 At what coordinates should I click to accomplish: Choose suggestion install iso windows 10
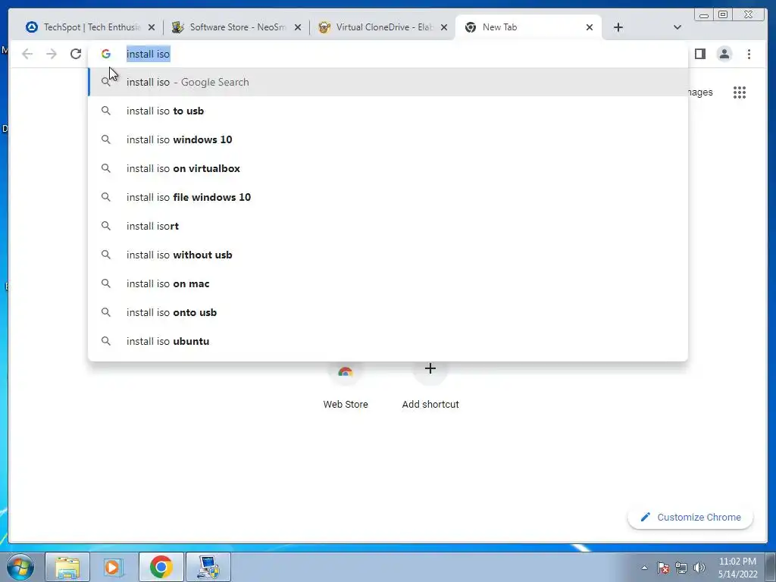388,139
